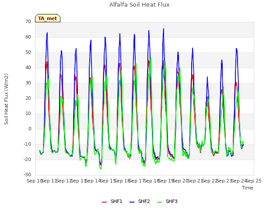This screenshot has height=210, width=280.
Task: Click the y-axis tick value 30
Action: [x=28, y=83]
